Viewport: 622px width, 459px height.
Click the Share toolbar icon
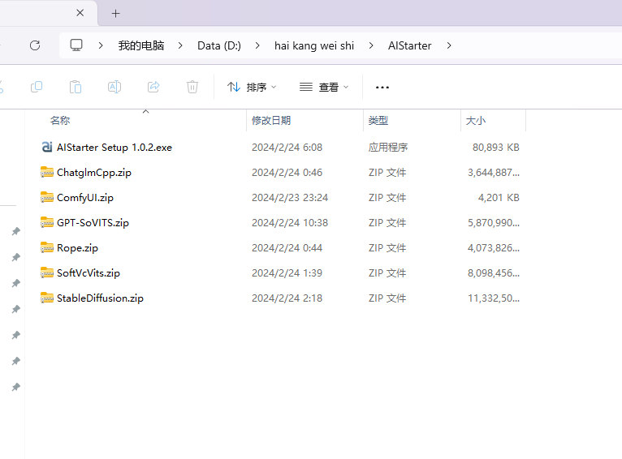pyautogui.click(x=153, y=87)
